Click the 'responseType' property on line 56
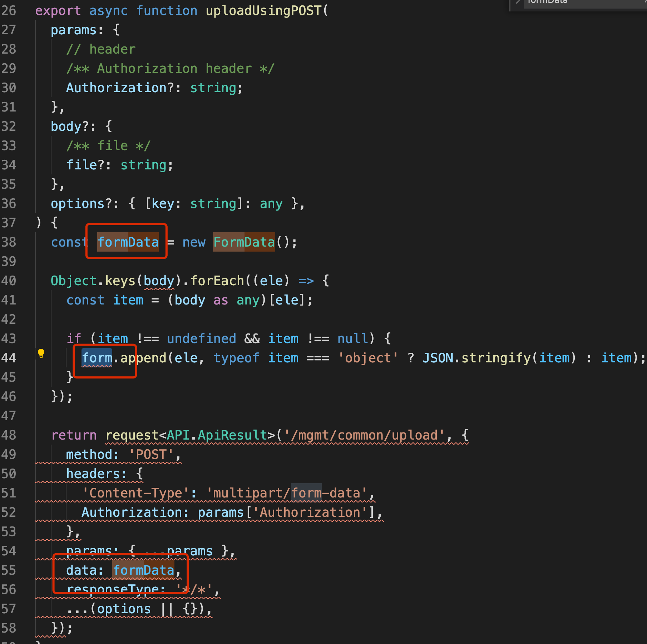Viewport: 647px width, 644px height. (x=115, y=589)
